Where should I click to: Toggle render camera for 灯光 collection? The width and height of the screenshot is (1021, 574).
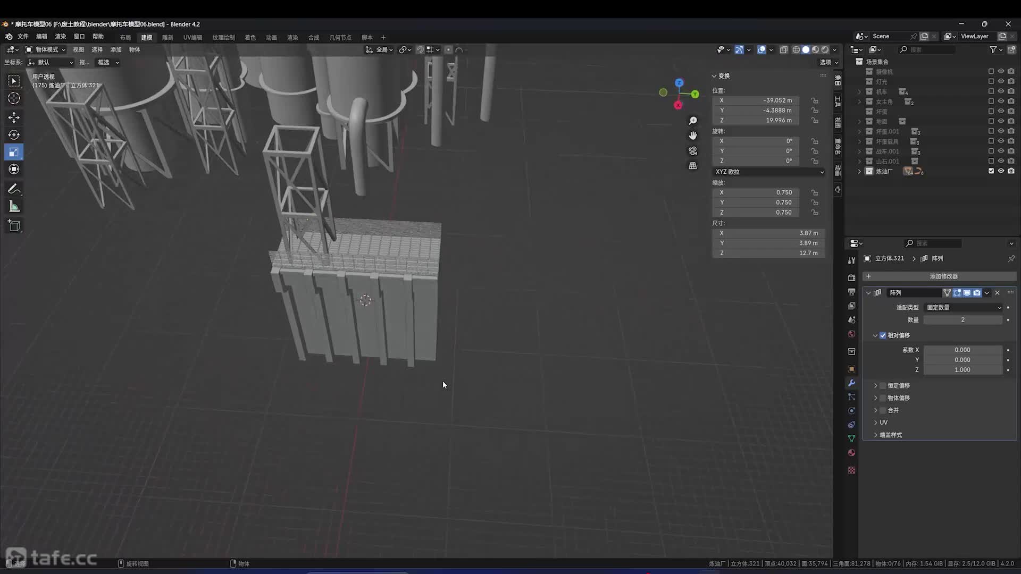[1011, 81]
